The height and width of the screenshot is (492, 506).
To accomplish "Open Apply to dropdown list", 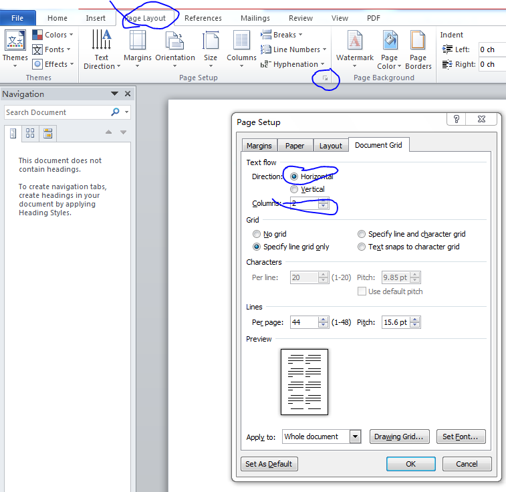I will point(356,437).
